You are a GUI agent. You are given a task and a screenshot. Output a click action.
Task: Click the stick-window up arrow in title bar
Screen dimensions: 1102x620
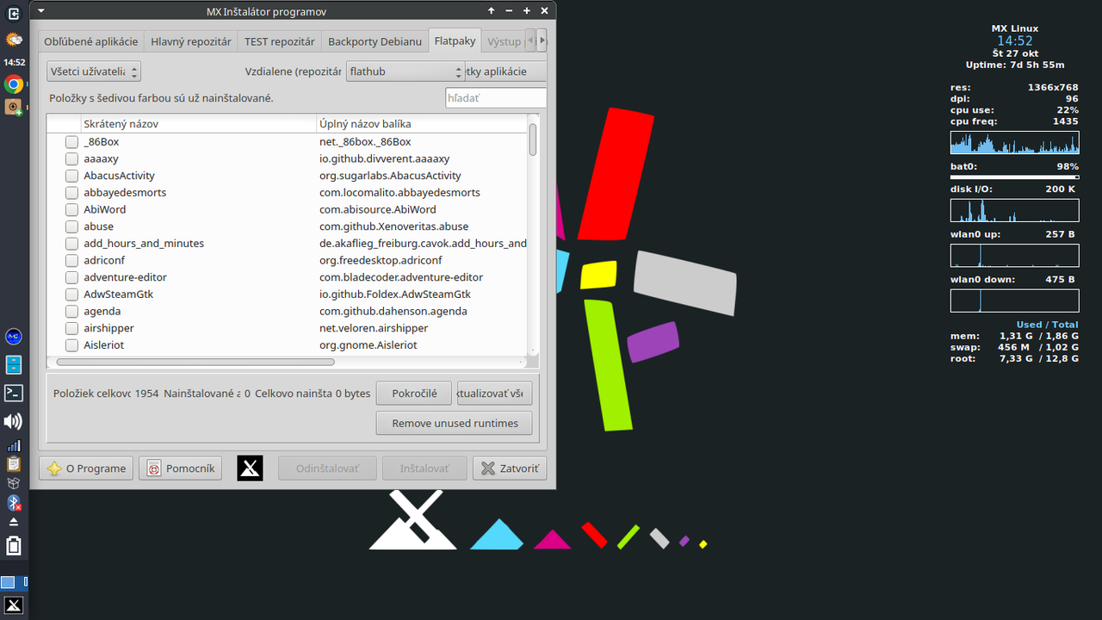click(x=491, y=11)
